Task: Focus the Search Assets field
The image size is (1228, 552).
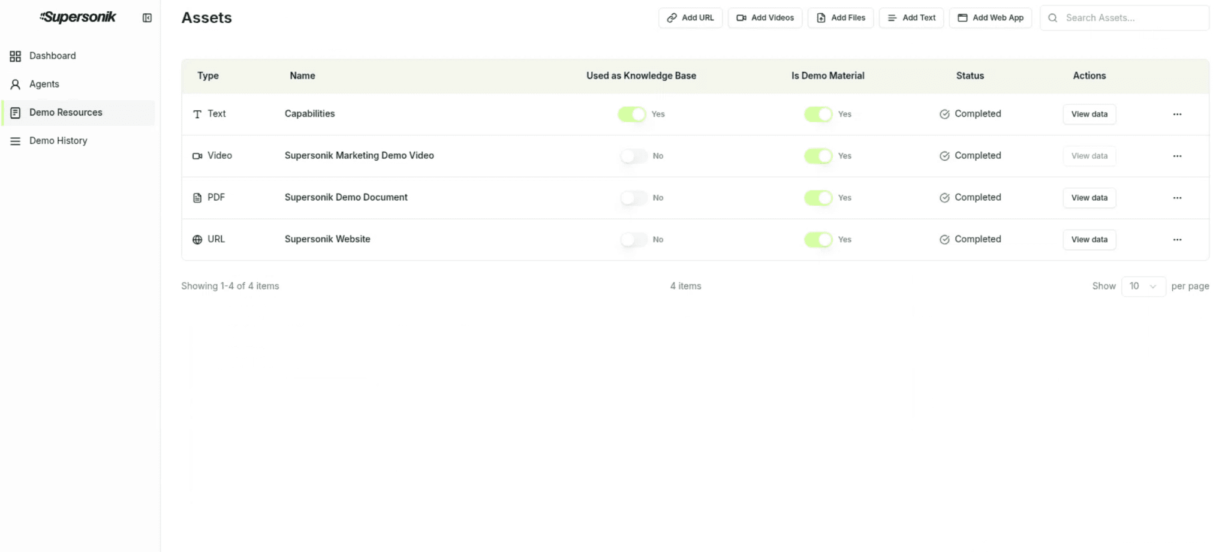Action: point(1124,18)
